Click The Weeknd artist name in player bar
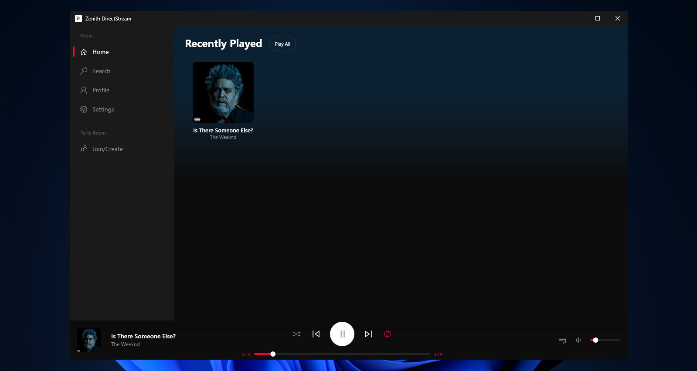 coord(126,344)
